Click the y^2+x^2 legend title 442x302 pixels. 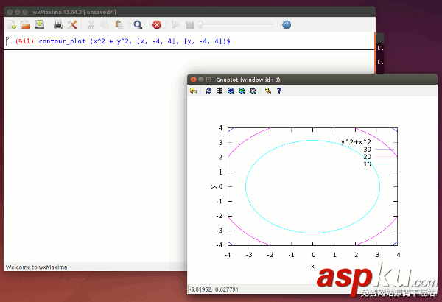(356, 142)
